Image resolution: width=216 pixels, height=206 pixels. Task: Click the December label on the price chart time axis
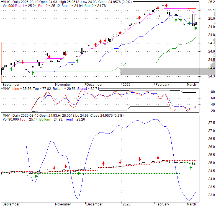94,85
